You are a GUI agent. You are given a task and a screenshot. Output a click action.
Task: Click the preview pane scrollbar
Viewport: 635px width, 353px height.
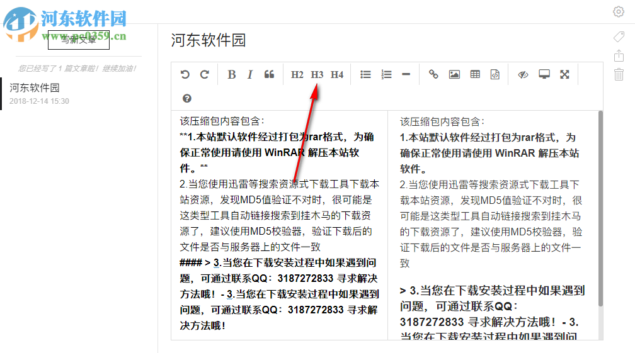[x=600, y=209]
